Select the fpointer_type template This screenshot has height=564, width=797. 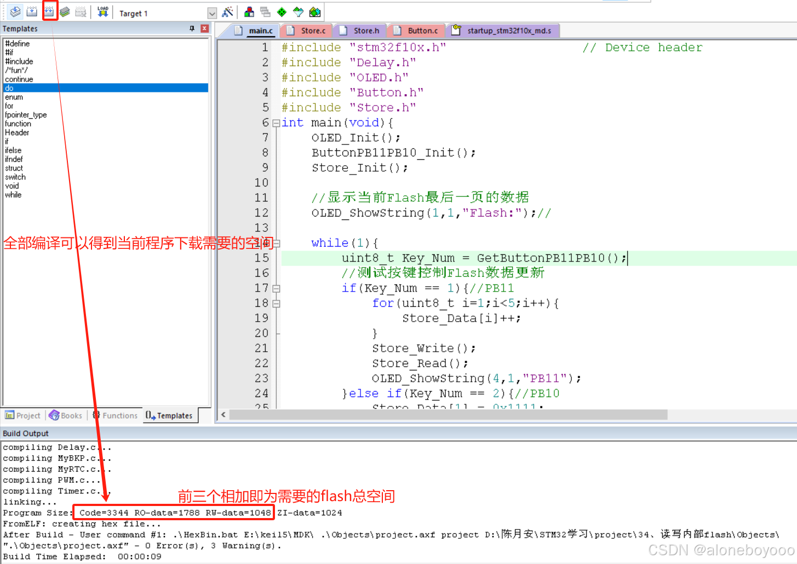pos(26,115)
